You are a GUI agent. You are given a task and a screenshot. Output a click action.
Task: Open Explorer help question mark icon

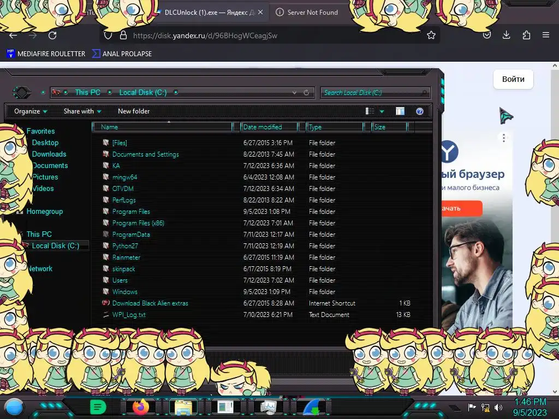420,111
